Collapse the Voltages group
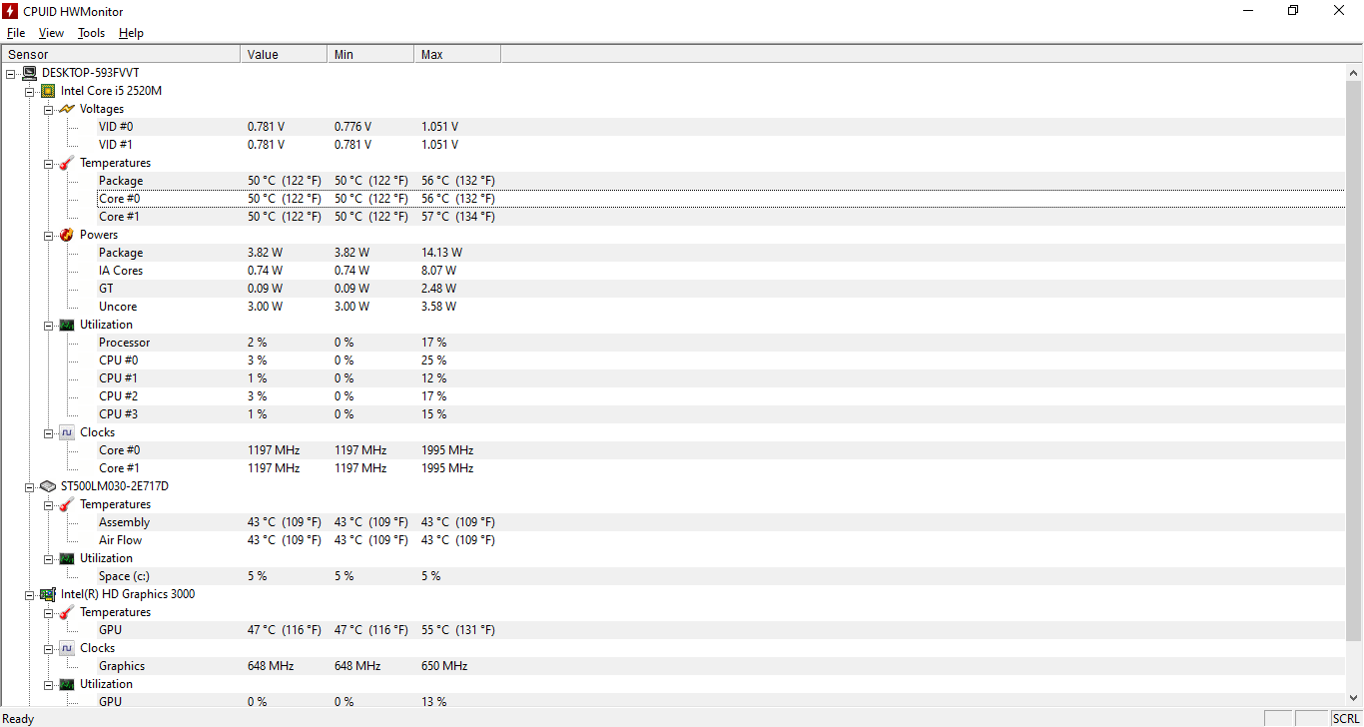 (49, 109)
